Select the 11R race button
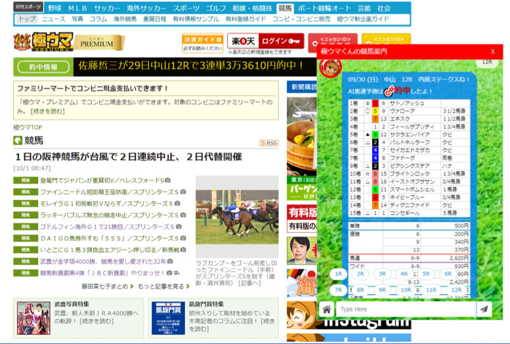Screen dimensions: 510x344 tap(431, 290)
